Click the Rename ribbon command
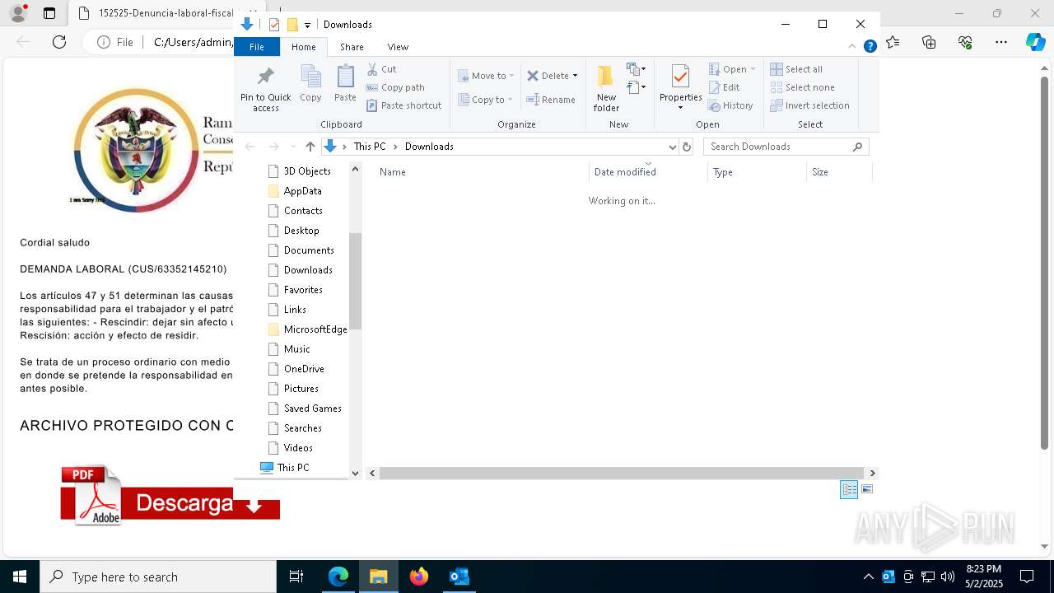1054x593 pixels. point(551,100)
